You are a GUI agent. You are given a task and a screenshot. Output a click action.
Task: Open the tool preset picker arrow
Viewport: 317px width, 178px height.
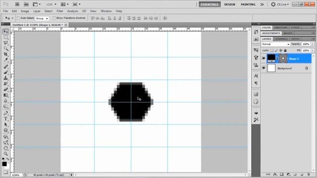click(12, 18)
